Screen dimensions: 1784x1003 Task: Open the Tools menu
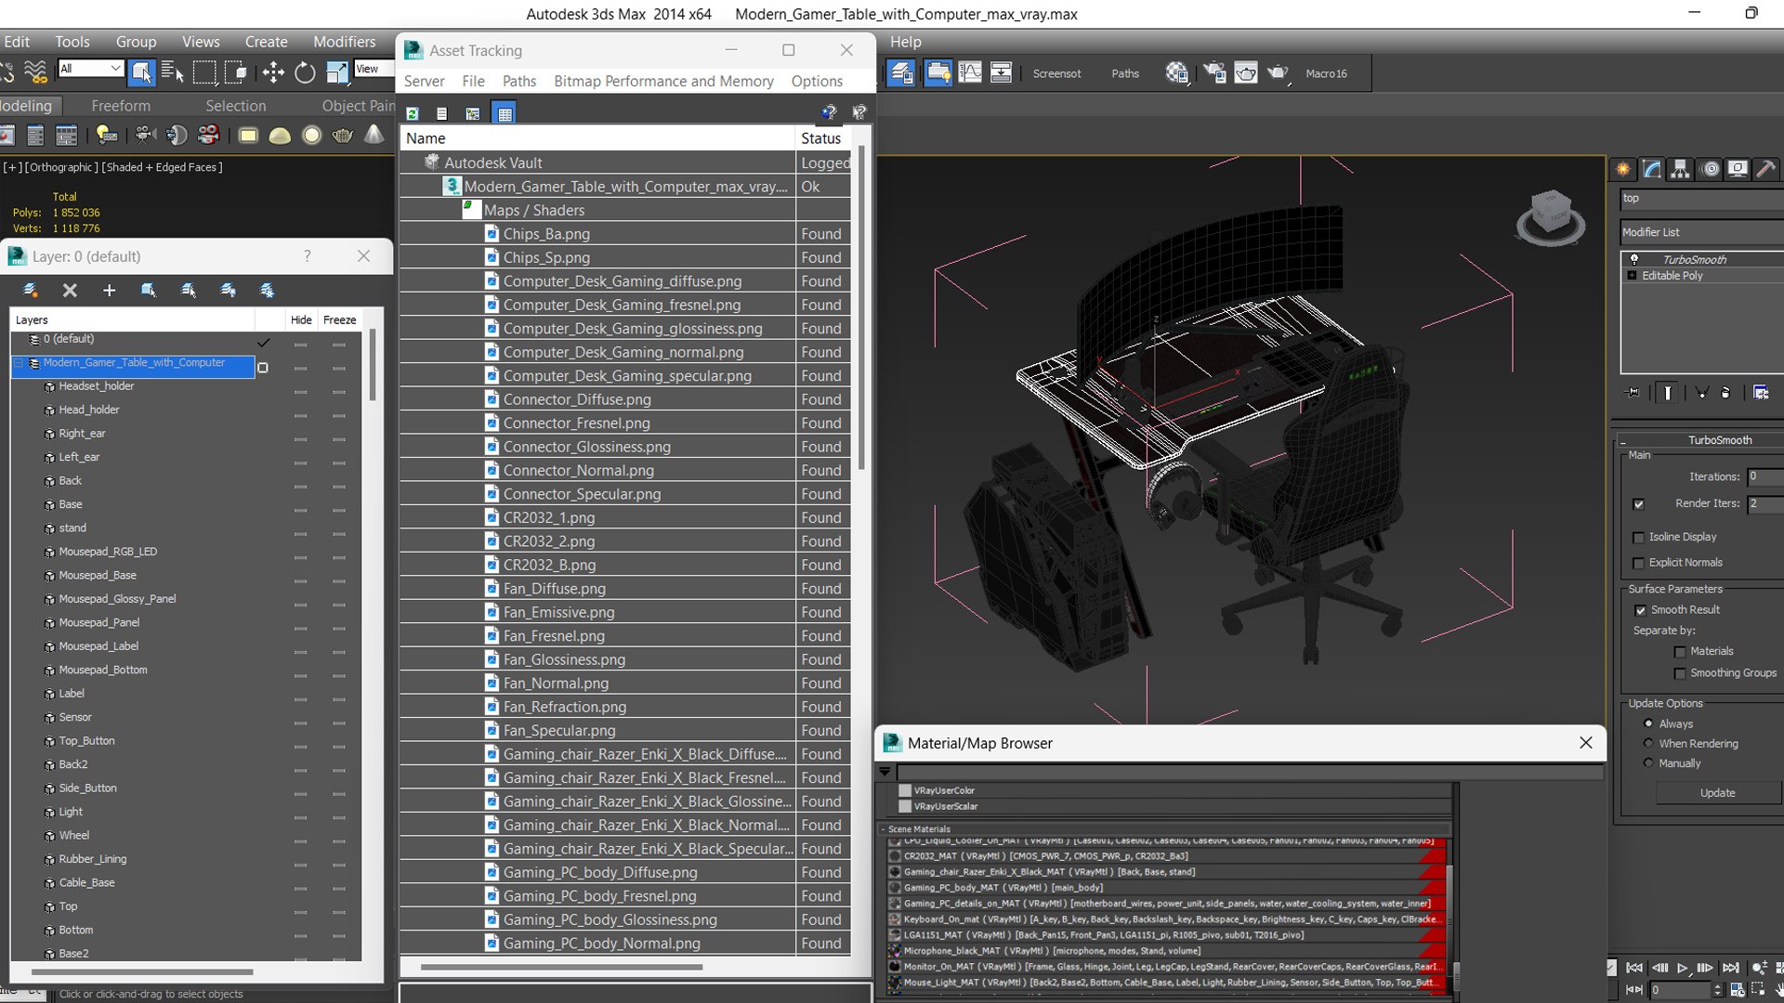tap(72, 42)
